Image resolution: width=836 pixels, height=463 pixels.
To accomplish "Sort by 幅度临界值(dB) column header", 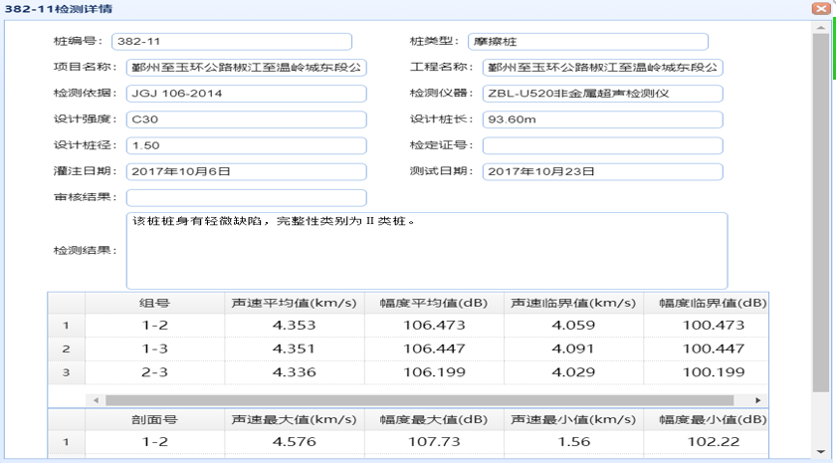I will pyautogui.click(x=706, y=303).
